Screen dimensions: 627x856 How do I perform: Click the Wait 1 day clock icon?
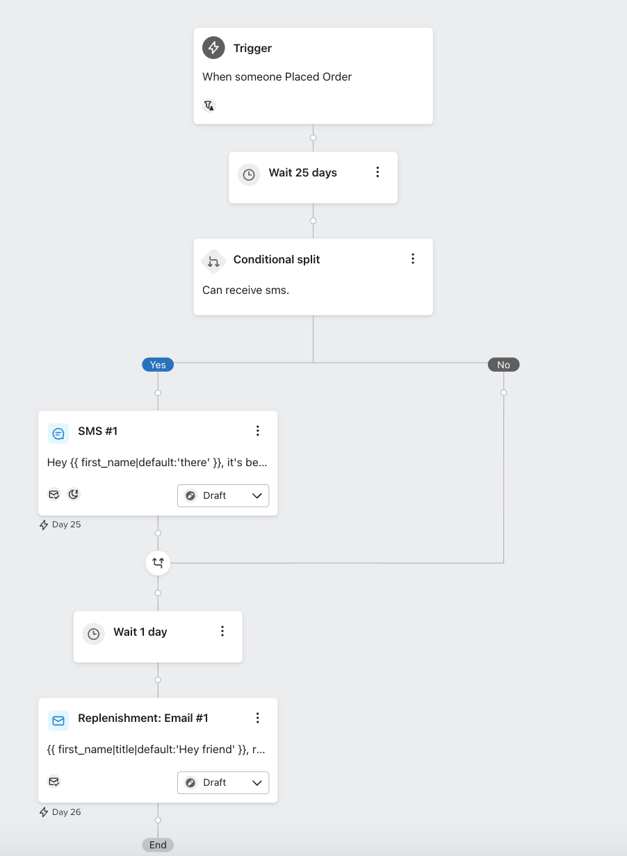click(93, 633)
